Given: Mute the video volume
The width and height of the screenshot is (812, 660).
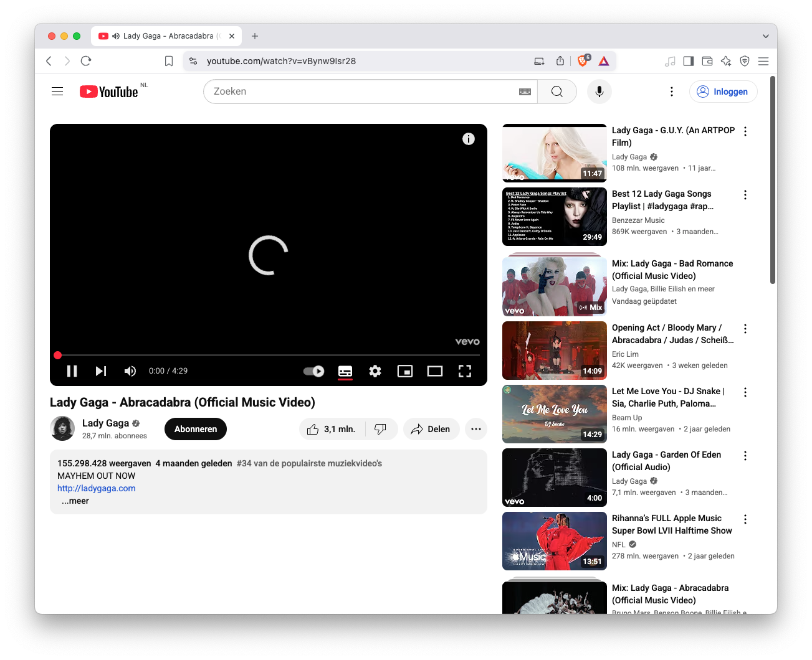Looking at the screenshot, I should 130,371.
